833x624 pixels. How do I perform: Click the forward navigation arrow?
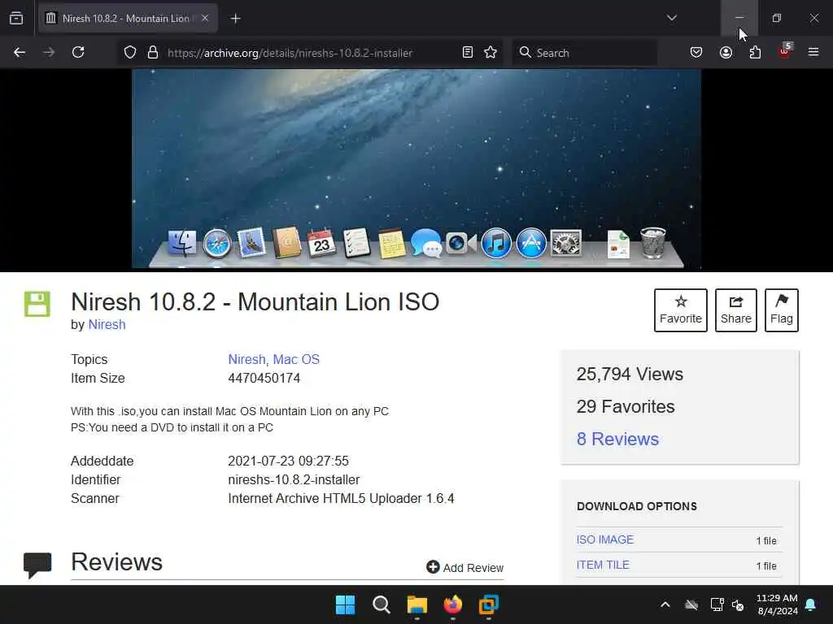[48, 52]
